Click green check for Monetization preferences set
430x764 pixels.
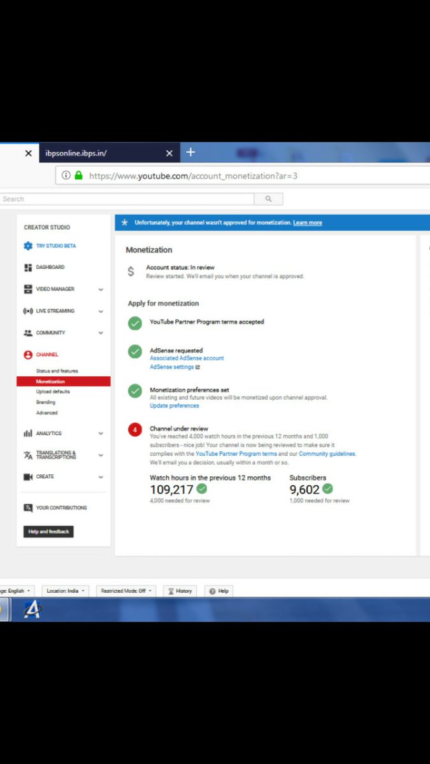click(x=135, y=391)
